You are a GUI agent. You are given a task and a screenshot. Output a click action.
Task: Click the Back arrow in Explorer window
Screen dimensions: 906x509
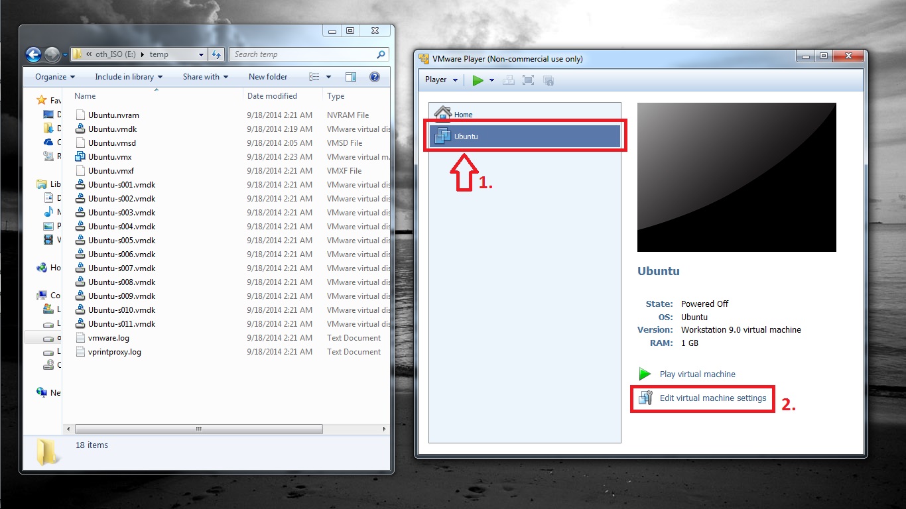point(34,54)
